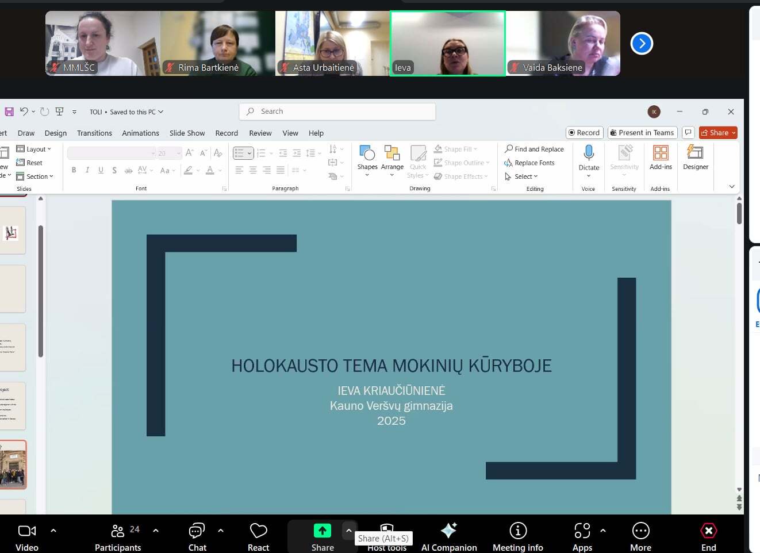Toggle Video camera on or off

point(27,536)
